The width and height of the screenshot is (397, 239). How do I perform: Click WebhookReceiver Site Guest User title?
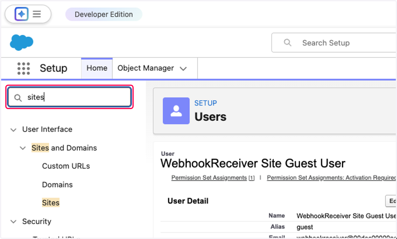[x=253, y=163]
